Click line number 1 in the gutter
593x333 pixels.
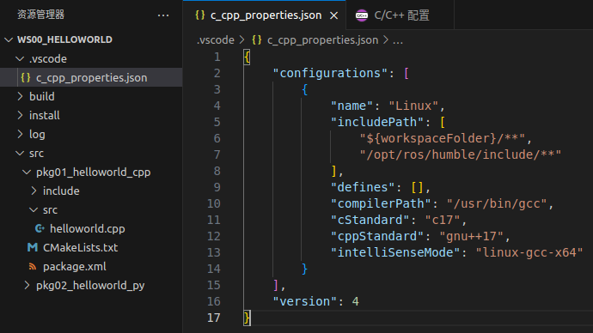tap(217, 57)
